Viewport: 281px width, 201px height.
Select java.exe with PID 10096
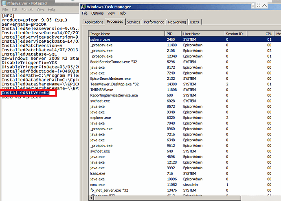pos(185,179)
